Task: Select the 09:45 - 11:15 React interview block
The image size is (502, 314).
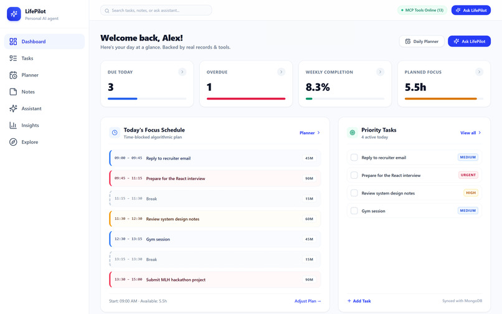Action: coord(215,178)
